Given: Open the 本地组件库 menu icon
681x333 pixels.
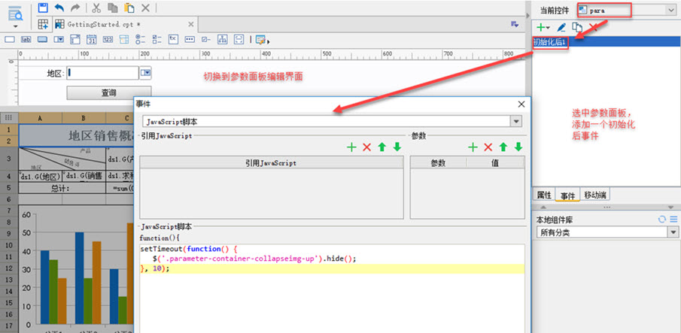Looking at the screenshot, I should (x=673, y=219).
